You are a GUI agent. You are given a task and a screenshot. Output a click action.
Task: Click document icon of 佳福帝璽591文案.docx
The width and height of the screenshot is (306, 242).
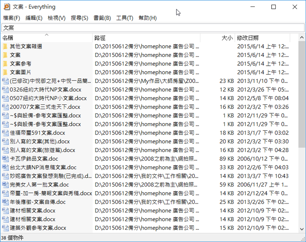tap(5, 133)
